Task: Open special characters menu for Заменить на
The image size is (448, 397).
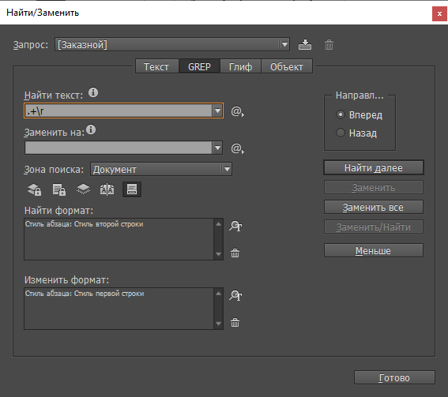Action: click(237, 148)
